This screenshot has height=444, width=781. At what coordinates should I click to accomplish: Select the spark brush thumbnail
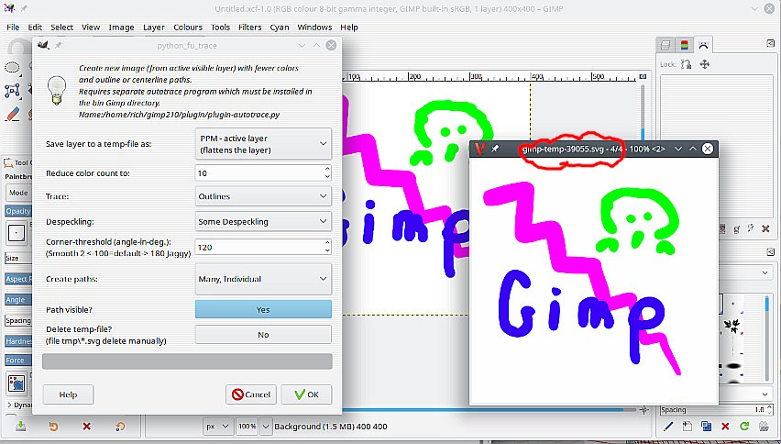[x=732, y=327]
